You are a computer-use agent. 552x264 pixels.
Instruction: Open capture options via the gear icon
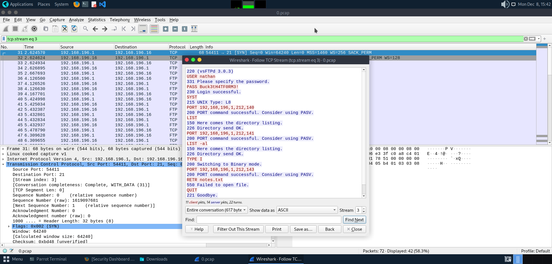(x=34, y=29)
